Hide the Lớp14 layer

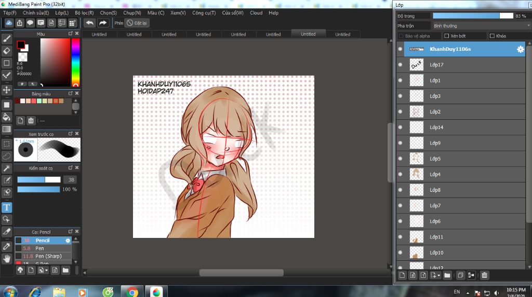tap(401, 128)
